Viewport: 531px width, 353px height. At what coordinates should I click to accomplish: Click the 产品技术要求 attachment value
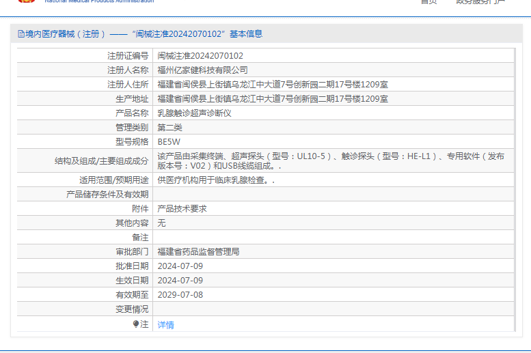pos(182,209)
